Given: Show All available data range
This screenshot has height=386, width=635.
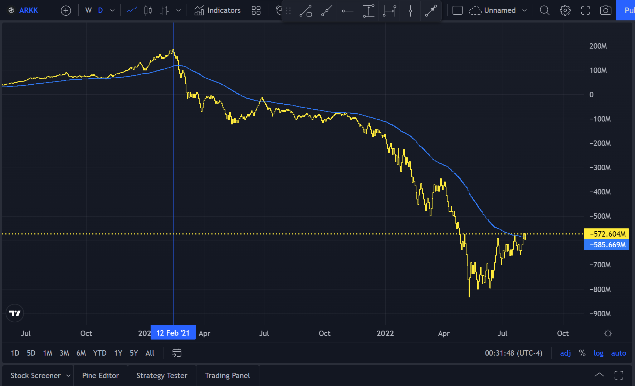Looking at the screenshot, I should coord(150,353).
